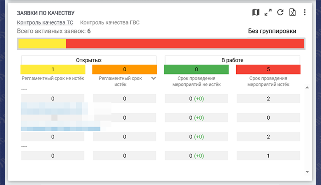Viewport: 321px width, 185px height.
Task: Open the three-dot options menu
Action: coord(304,12)
